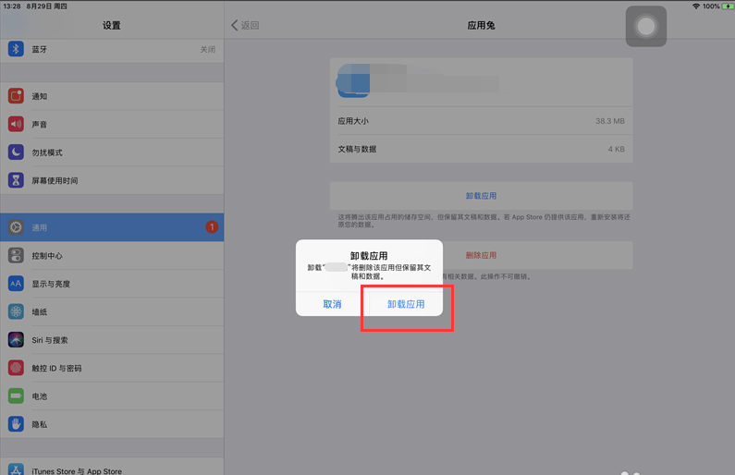Image resolution: width=735 pixels, height=475 pixels.
Task: Open Display & Brightness icon
Action: coord(16,284)
